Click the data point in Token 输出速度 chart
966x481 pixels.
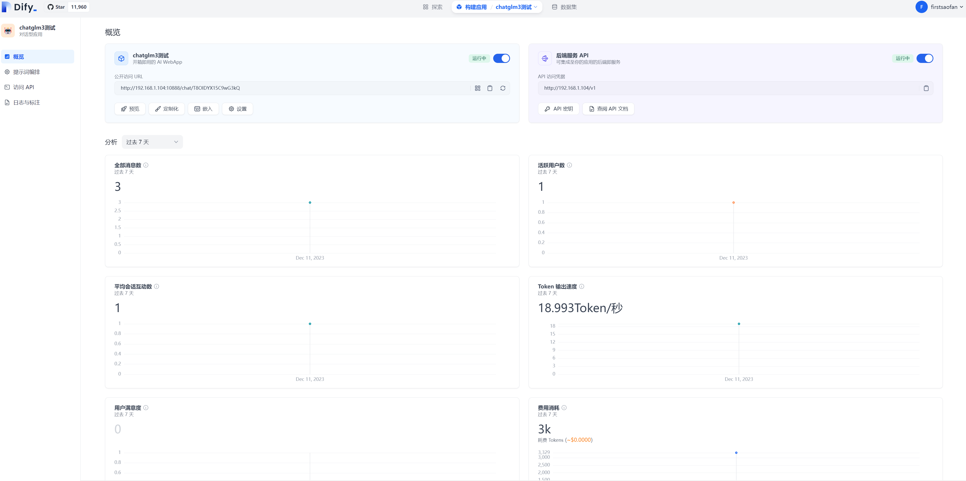click(739, 324)
